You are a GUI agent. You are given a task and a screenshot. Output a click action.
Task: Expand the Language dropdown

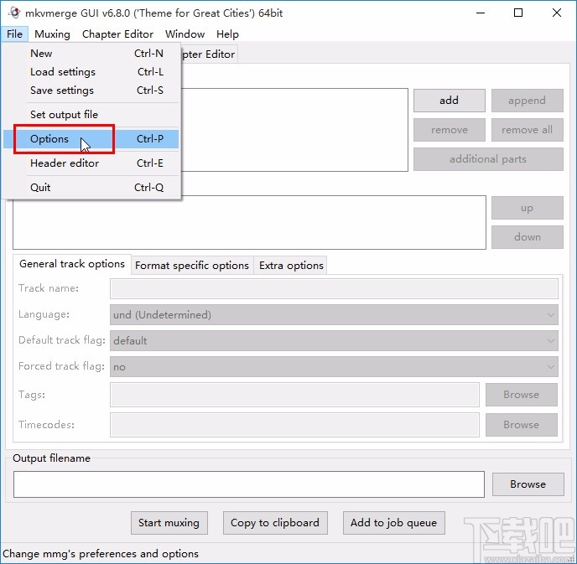click(x=334, y=315)
